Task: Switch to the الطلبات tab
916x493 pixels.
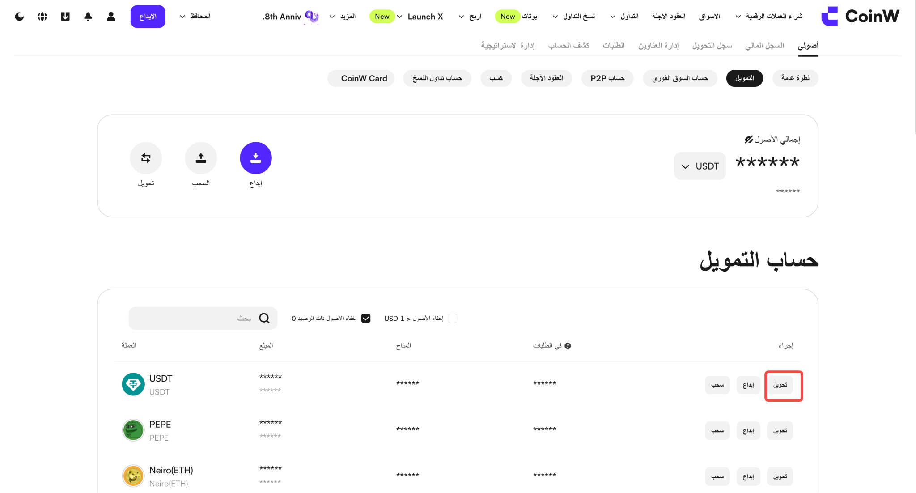Action: coord(614,46)
